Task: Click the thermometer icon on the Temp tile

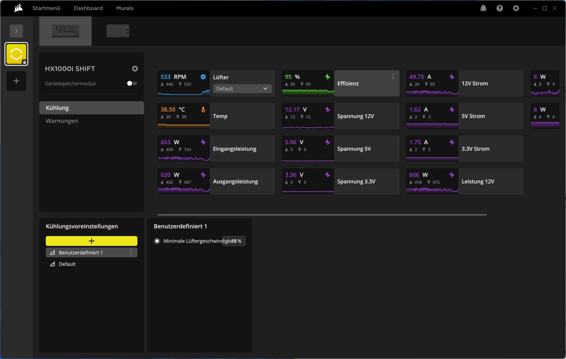Action: 203,109
